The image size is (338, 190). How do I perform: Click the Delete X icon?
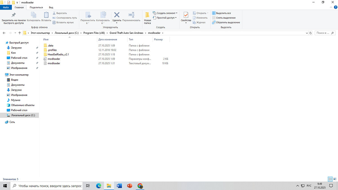pos(117,15)
